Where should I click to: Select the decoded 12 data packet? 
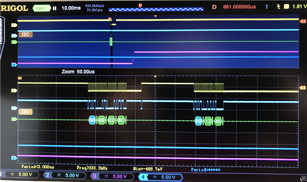(x=208, y=121)
